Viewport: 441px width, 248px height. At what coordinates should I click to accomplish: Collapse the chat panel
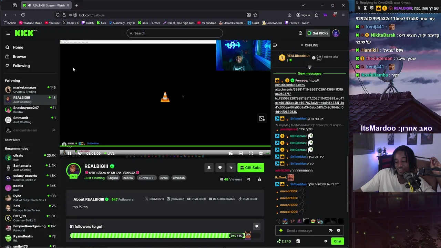pos(275,45)
